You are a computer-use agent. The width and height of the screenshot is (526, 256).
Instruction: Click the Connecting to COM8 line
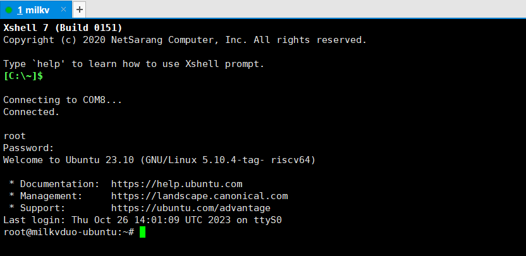click(63, 100)
